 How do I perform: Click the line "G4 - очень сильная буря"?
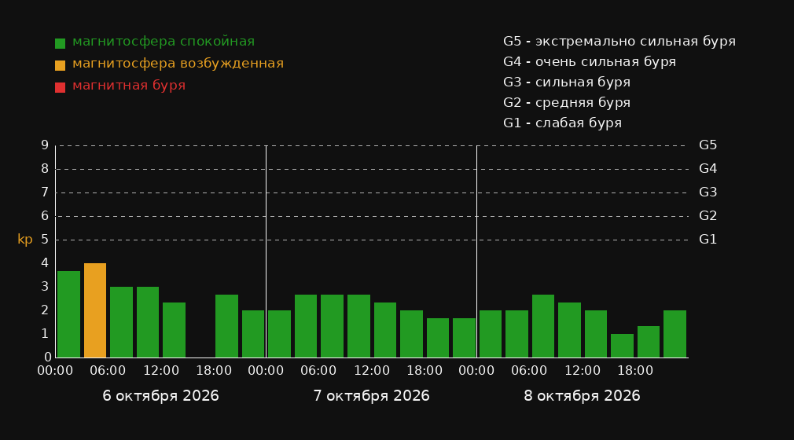590,62
